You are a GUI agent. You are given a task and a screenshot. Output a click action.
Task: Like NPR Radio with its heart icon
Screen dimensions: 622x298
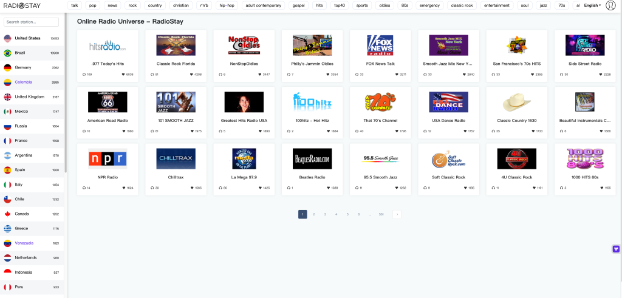click(x=124, y=188)
